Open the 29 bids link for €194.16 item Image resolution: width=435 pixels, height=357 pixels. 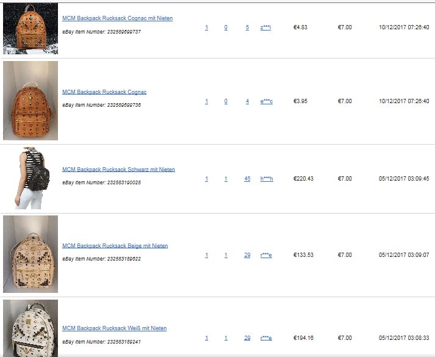247,338
